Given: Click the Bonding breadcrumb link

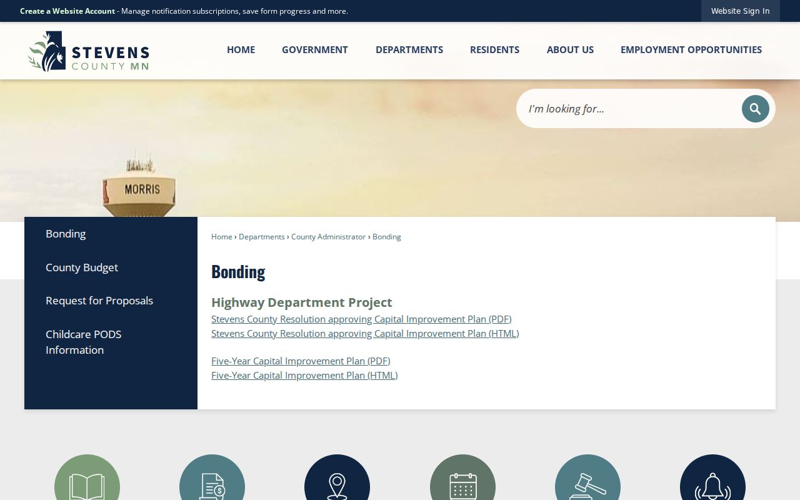Looking at the screenshot, I should [x=387, y=237].
